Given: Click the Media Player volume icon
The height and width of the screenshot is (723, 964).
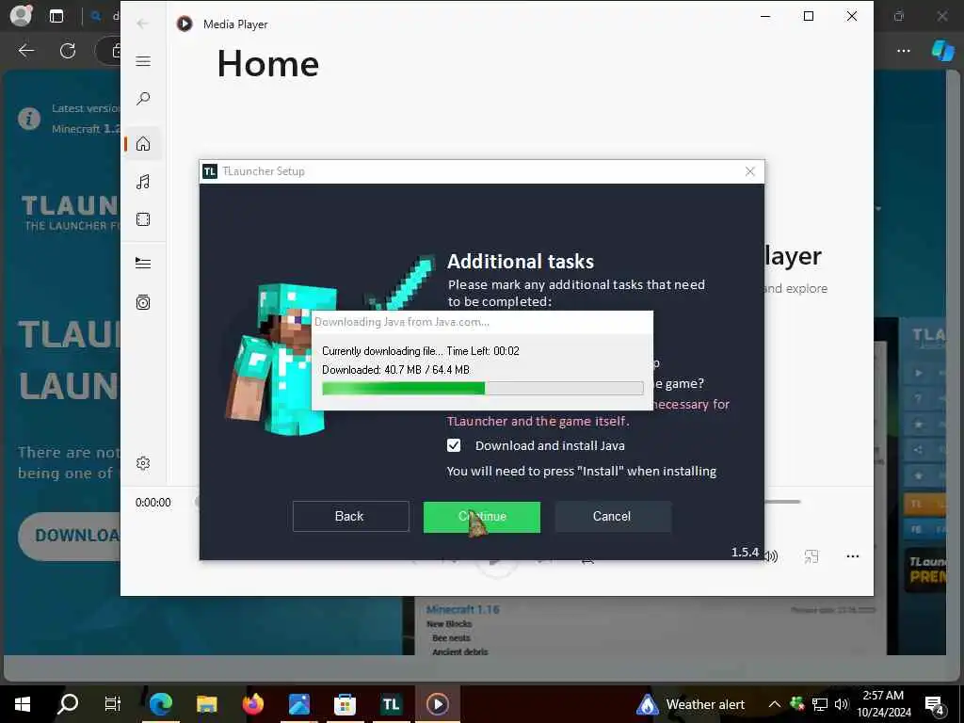Looking at the screenshot, I should [772, 556].
